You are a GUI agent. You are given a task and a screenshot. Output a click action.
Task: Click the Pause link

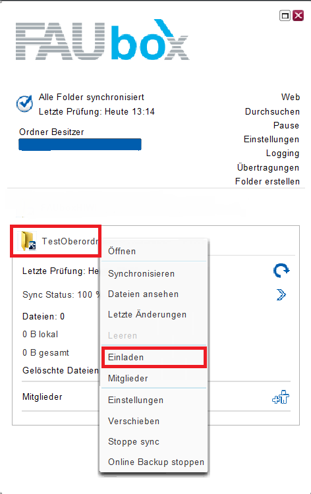point(286,125)
